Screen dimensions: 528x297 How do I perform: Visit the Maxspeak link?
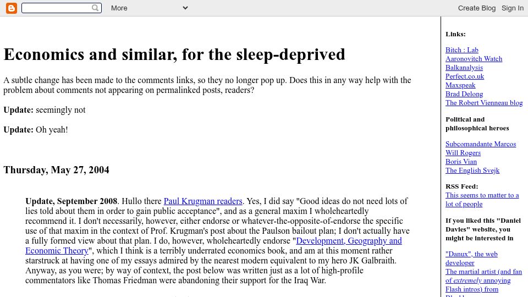460,85
